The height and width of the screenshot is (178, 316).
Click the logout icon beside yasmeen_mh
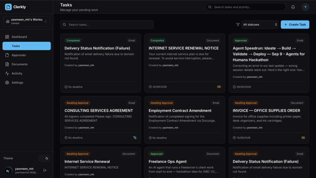coord(45,170)
